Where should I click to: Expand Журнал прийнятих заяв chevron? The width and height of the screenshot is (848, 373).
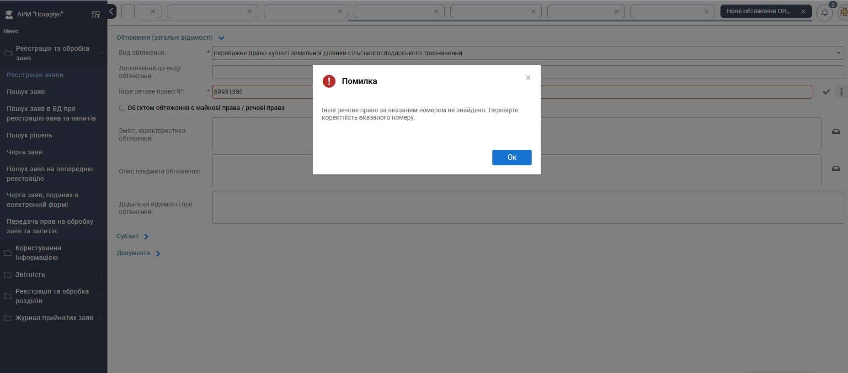tap(101, 318)
